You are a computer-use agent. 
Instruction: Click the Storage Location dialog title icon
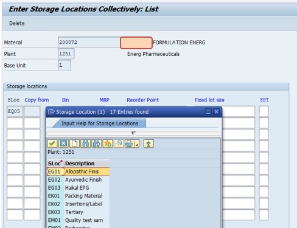(51, 112)
